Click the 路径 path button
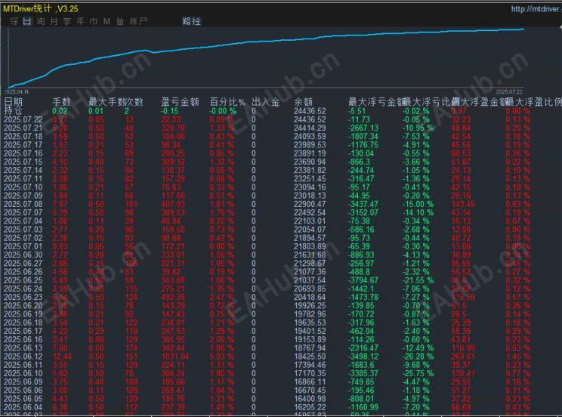Screen dimensions: 562x417 click(191, 21)
